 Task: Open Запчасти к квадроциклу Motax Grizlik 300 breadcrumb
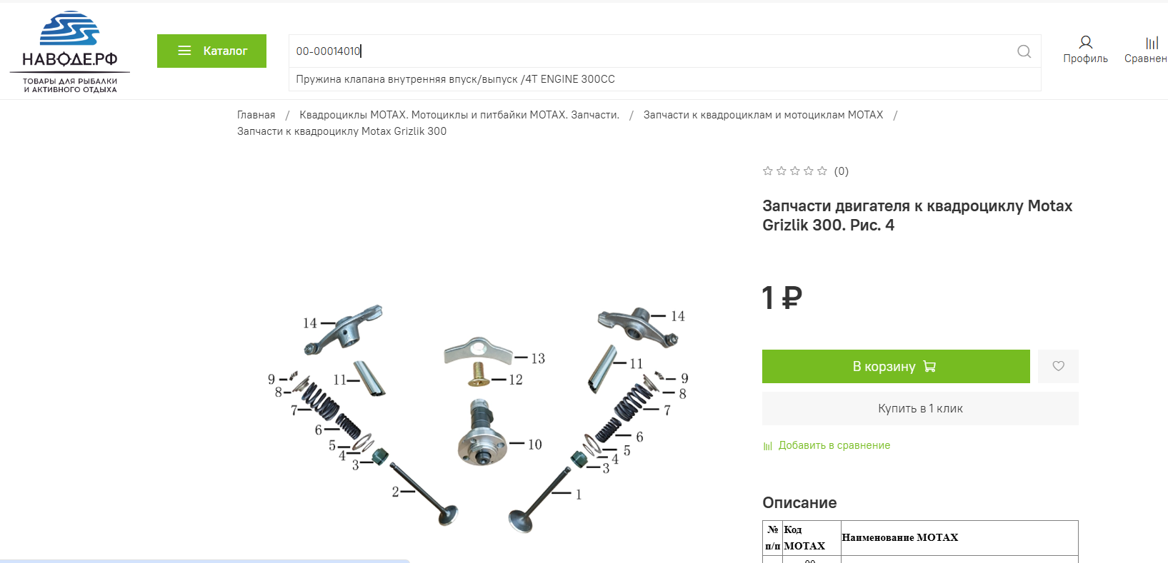tap(341, 131)
